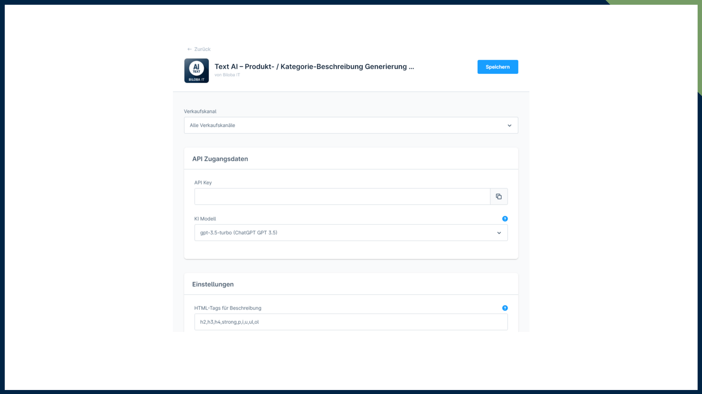
Task: Click the API Key field label
Action: tap(203, 183)
